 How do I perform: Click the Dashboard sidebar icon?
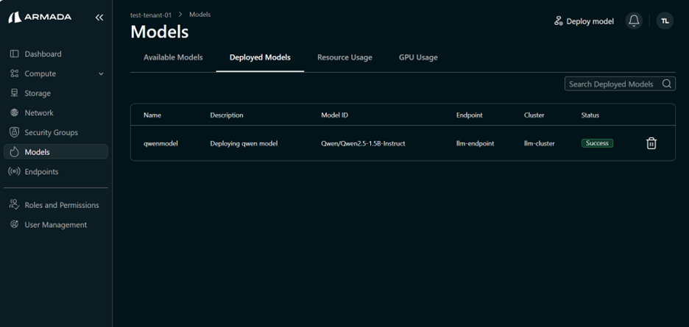pyautogui.click(x=14, y=54)
